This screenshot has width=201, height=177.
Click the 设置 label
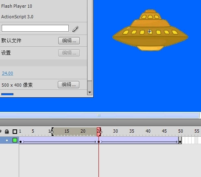(6, 53)
